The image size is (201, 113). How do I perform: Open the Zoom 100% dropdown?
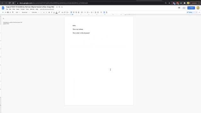pyautogui.click(x=18, y=12)
